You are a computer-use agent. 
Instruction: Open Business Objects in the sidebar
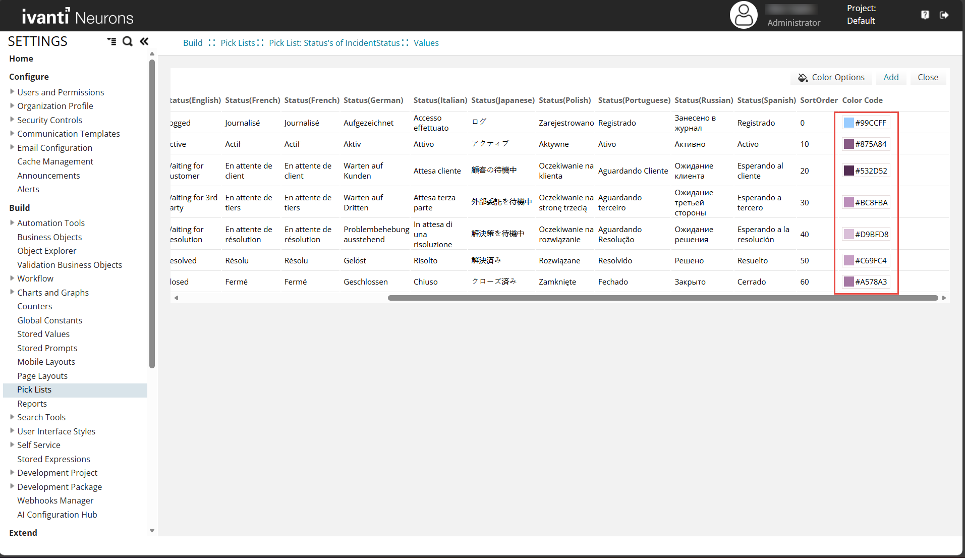click(x=49, y=237)
